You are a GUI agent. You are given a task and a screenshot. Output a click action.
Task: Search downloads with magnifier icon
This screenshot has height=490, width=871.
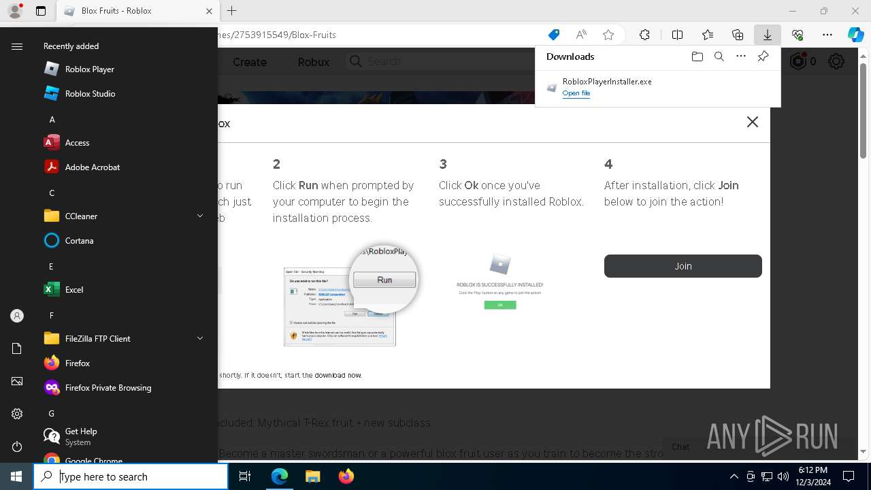coord(719,56)
